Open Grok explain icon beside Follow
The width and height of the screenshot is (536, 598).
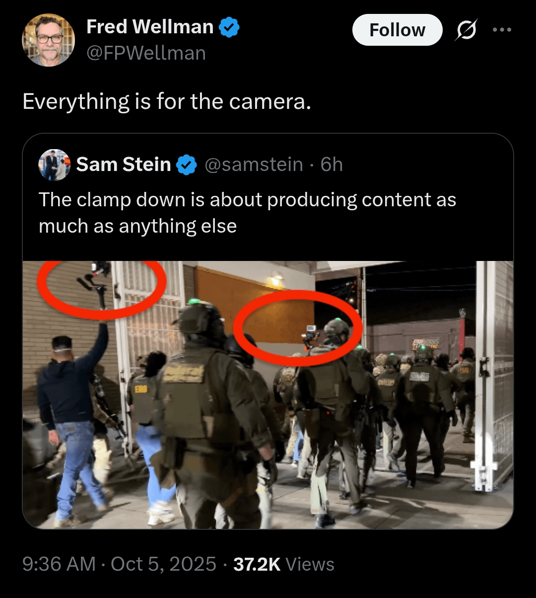coord(467,30)
